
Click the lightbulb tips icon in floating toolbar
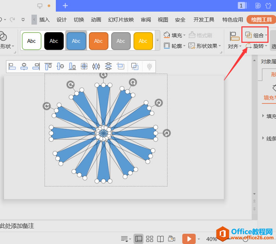pyautogui.click(x=149, y=67)
